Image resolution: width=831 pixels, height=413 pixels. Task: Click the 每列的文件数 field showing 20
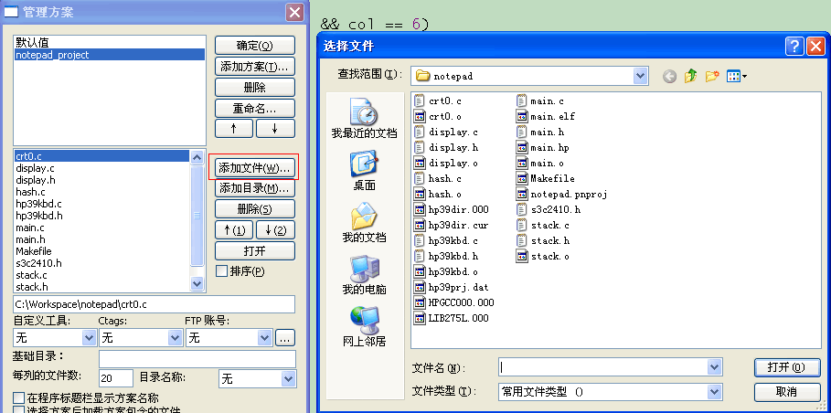pos(116,378)
